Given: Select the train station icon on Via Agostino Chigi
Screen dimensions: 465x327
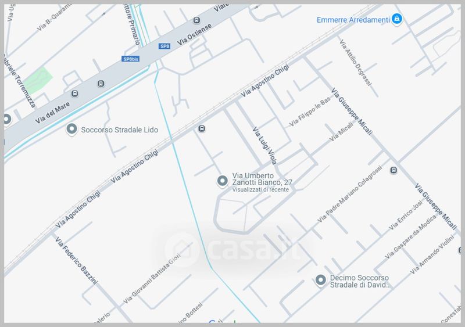Looking at the screenshot, I should point(202,129).
